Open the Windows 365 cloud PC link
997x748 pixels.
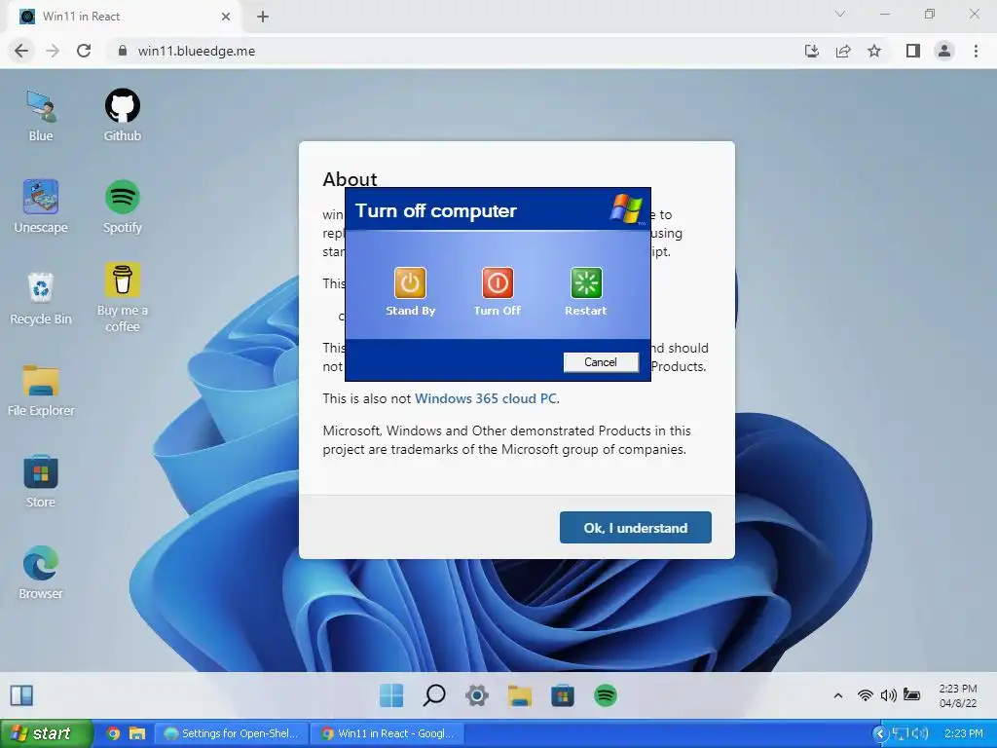(486, 398)
